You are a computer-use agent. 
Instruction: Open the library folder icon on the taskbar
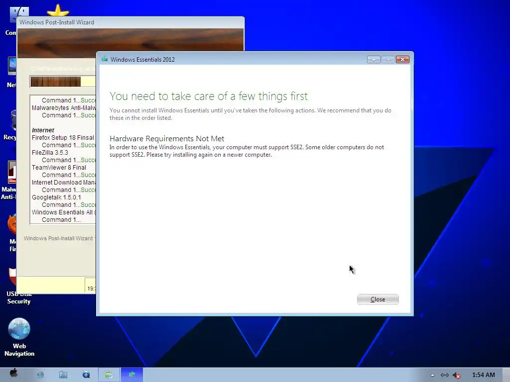click(x=63, y=375)
